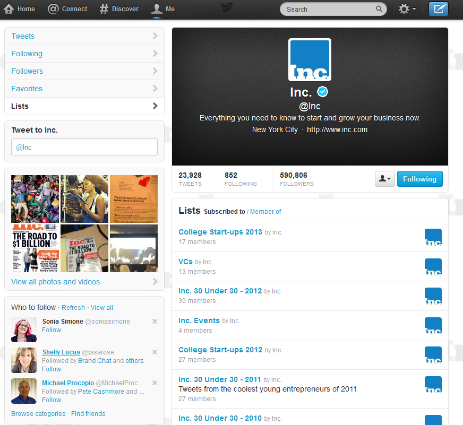Screen dimensions: 463x425
Task: Click the Inc logo beside Inc. Events
Action: click(433, 326)
